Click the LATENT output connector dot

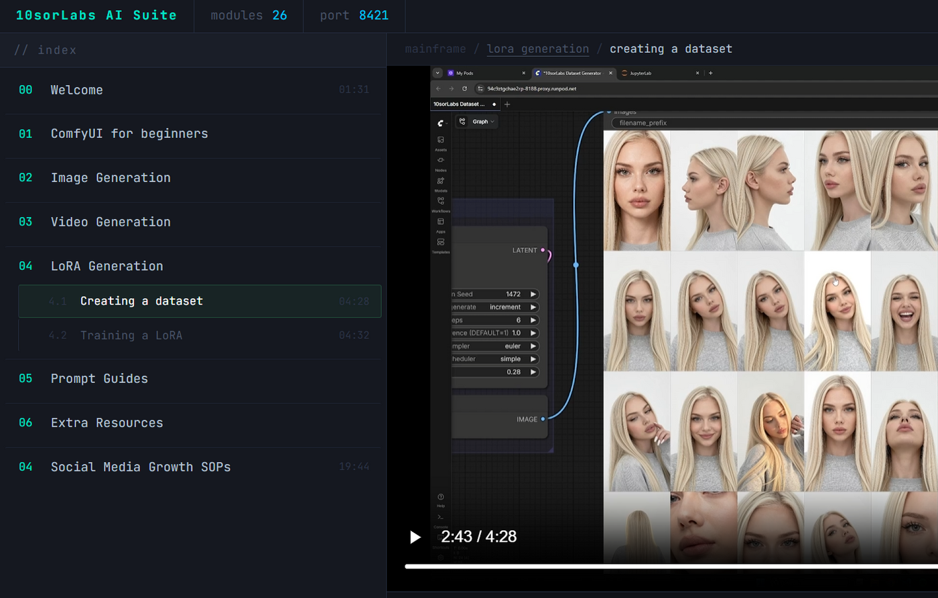pos(543,250)
